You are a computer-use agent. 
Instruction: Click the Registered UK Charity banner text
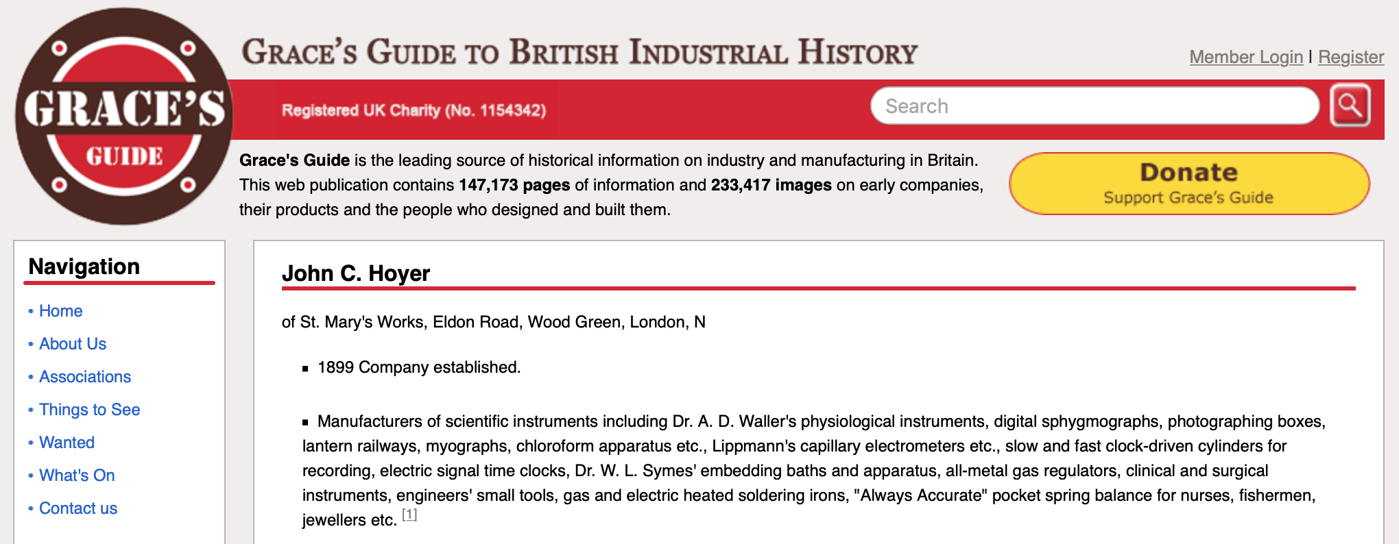(414, 110)
